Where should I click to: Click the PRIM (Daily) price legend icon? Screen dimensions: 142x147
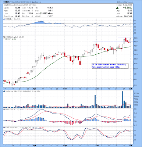4,37
